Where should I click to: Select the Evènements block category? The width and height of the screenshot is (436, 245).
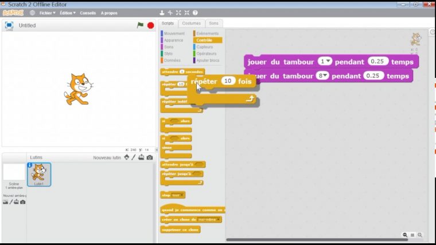pyautogui.click(x=207, y=34)
